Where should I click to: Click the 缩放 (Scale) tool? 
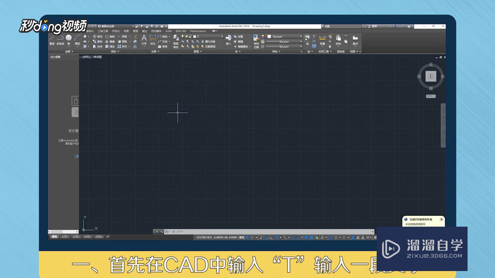pyautogui.click(x=109, y=46)
